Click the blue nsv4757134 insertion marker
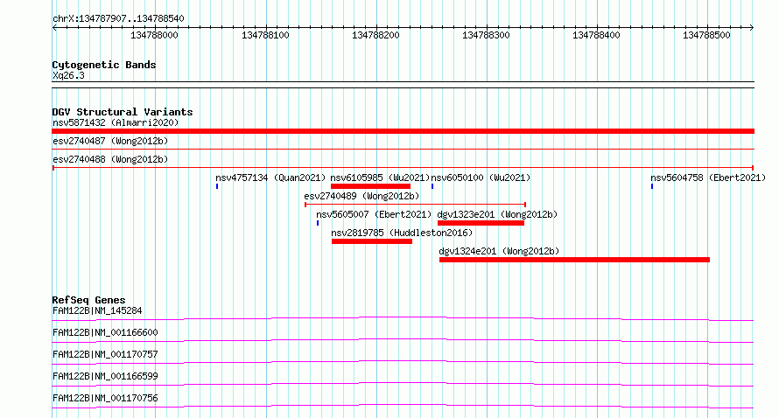Viewport: 779px width, 418px height. coord(217,186)
